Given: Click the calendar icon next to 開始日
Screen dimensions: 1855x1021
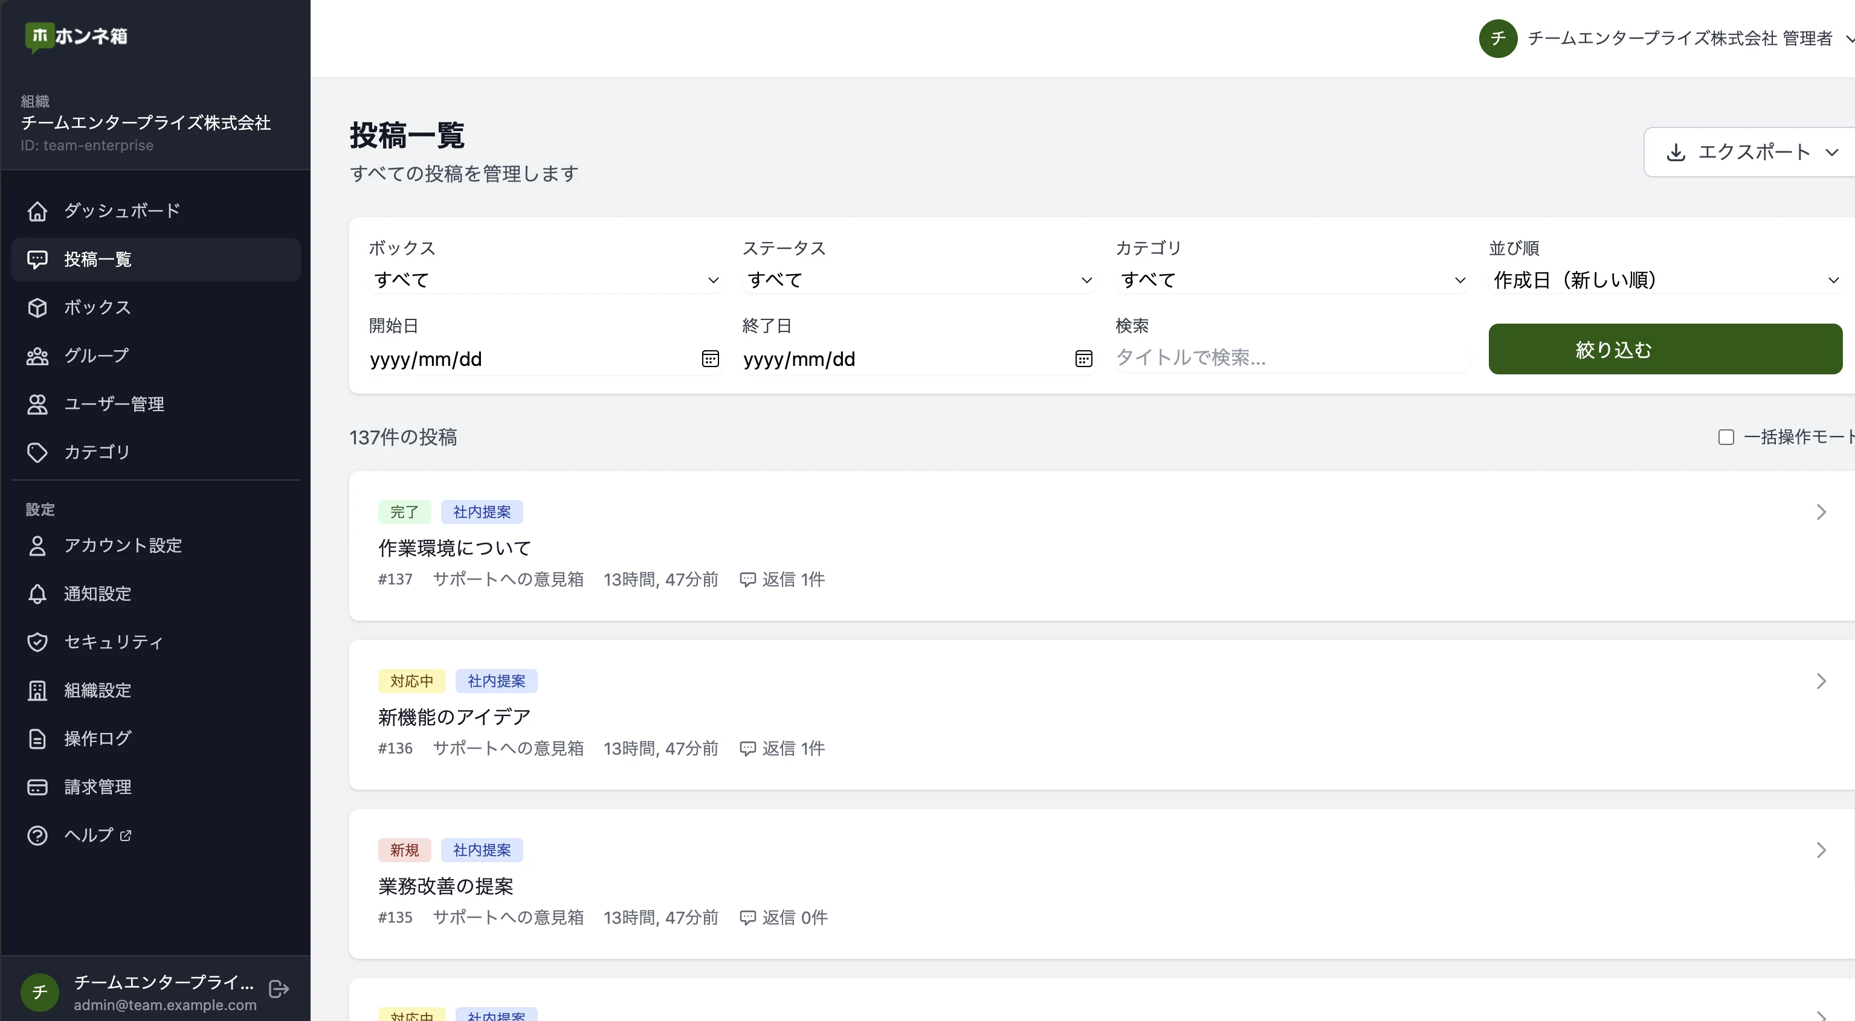Looking at the screenshot, I should pos(711,359).
